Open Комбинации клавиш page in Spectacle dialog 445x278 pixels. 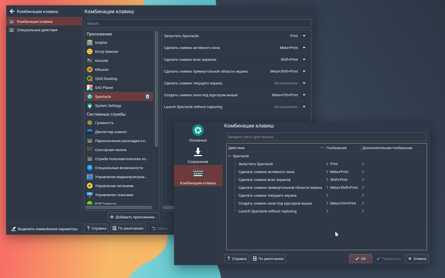[x=198, y=176]
